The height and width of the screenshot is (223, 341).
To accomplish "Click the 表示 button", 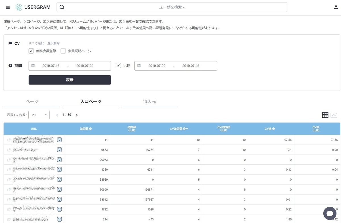I will pyautogui.click(x=70, y=80).
